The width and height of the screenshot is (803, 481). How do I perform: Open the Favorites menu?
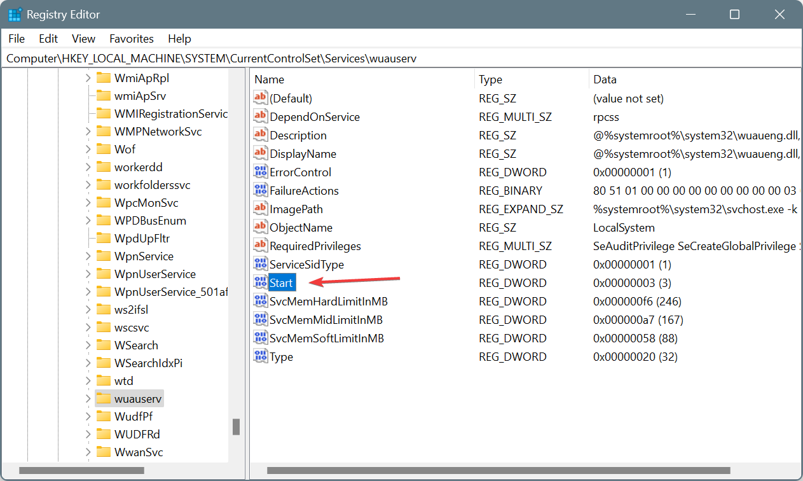coord(132,39)
